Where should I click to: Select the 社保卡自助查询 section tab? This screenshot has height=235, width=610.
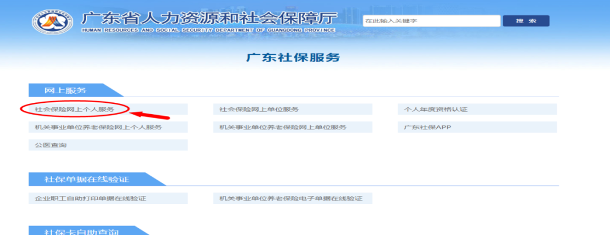(x=82, y=232)
